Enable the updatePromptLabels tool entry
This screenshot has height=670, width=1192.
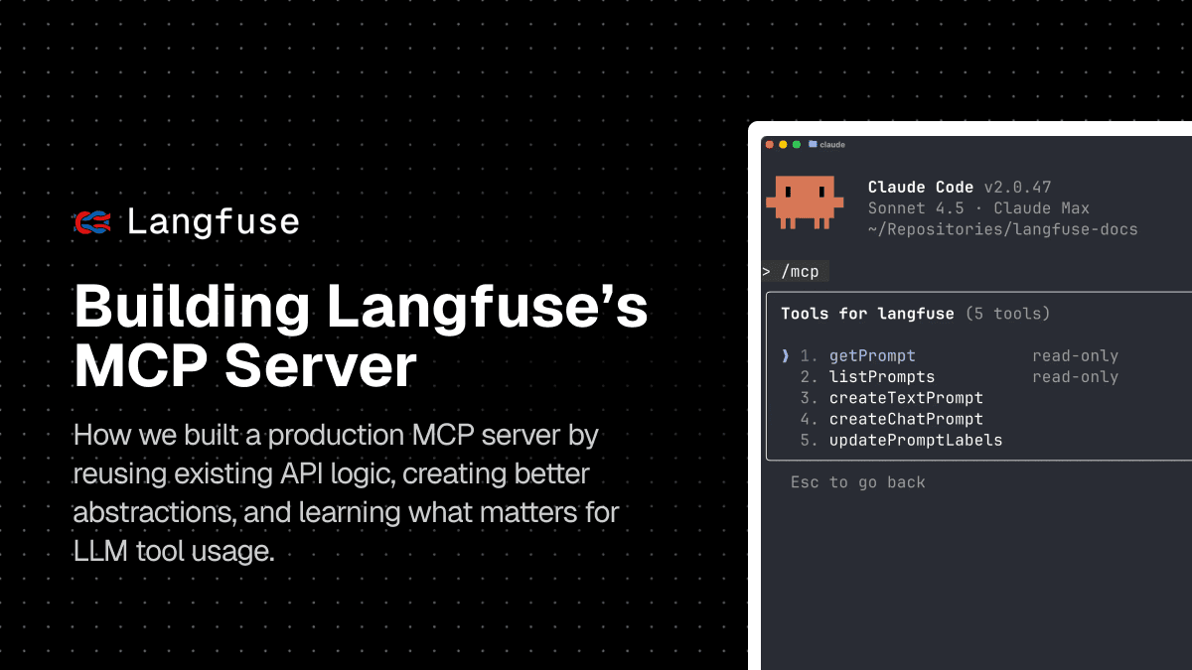click(x=916, y=440)
